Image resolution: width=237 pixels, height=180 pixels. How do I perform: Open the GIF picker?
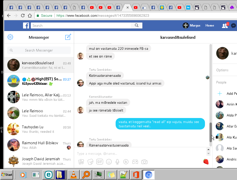pos(100,162)
